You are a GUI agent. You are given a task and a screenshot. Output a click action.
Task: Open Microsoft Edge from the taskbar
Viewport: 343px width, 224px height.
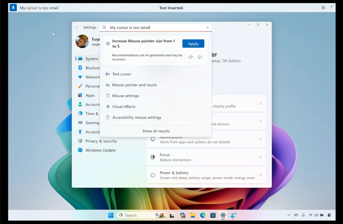click(x=203, y=215)
